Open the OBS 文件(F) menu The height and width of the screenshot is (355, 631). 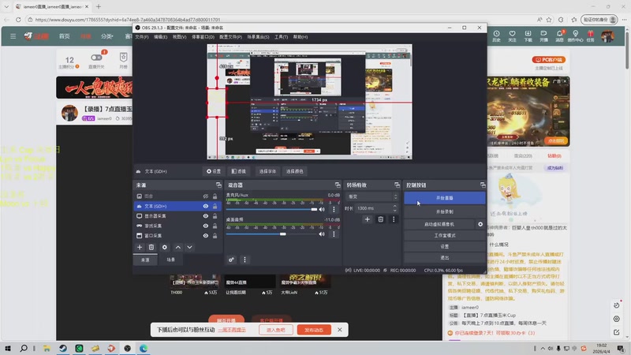[x=142, y=36]
